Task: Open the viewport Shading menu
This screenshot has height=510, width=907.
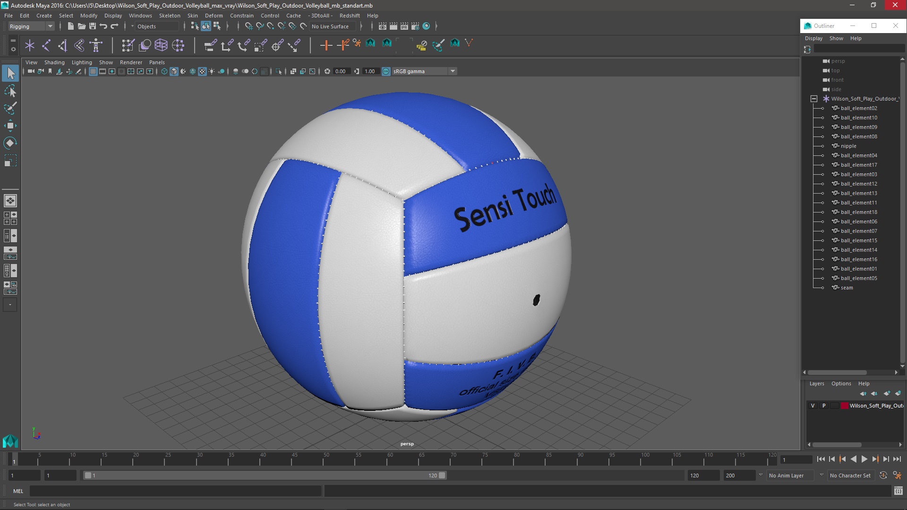Action: (x=54, y=62)
